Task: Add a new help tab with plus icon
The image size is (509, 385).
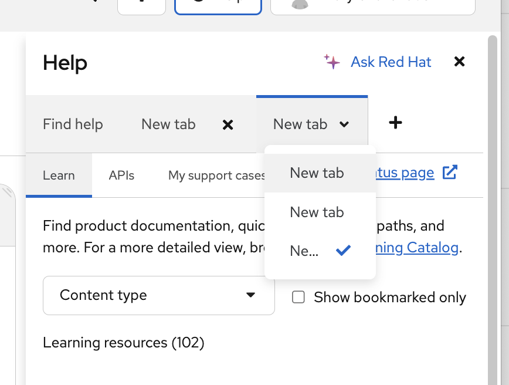Action: click(396, 123)
